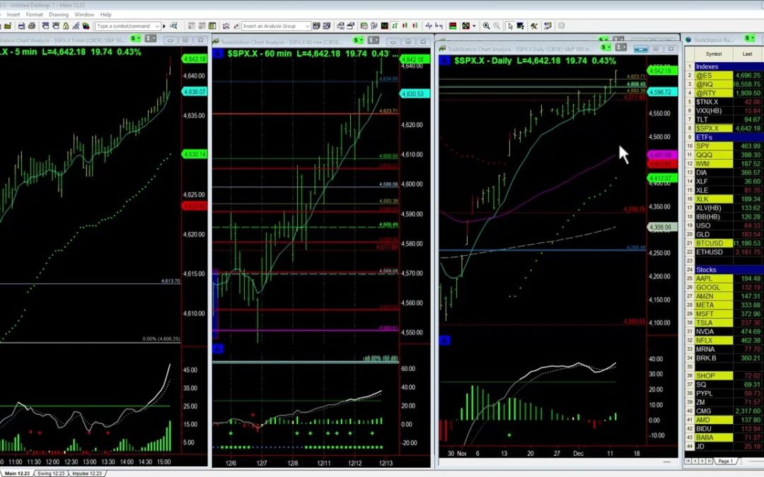Screen dimensions: 764x477
Task: Toggle symbol link $ on Daily chart
Action: [606, 47]
